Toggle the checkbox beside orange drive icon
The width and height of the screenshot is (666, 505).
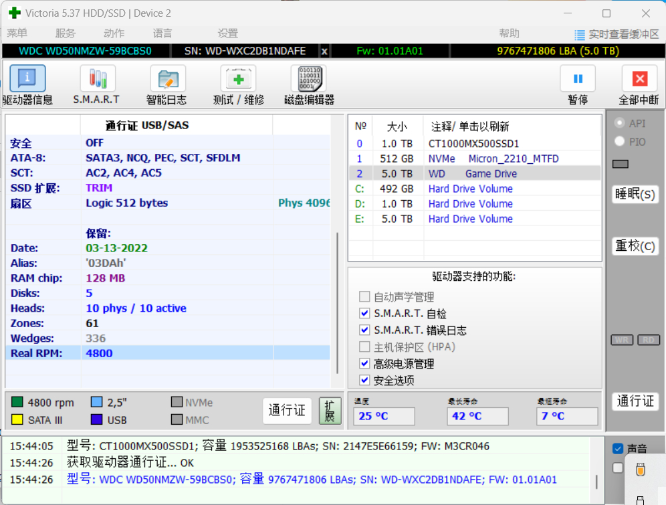[618, 468]
